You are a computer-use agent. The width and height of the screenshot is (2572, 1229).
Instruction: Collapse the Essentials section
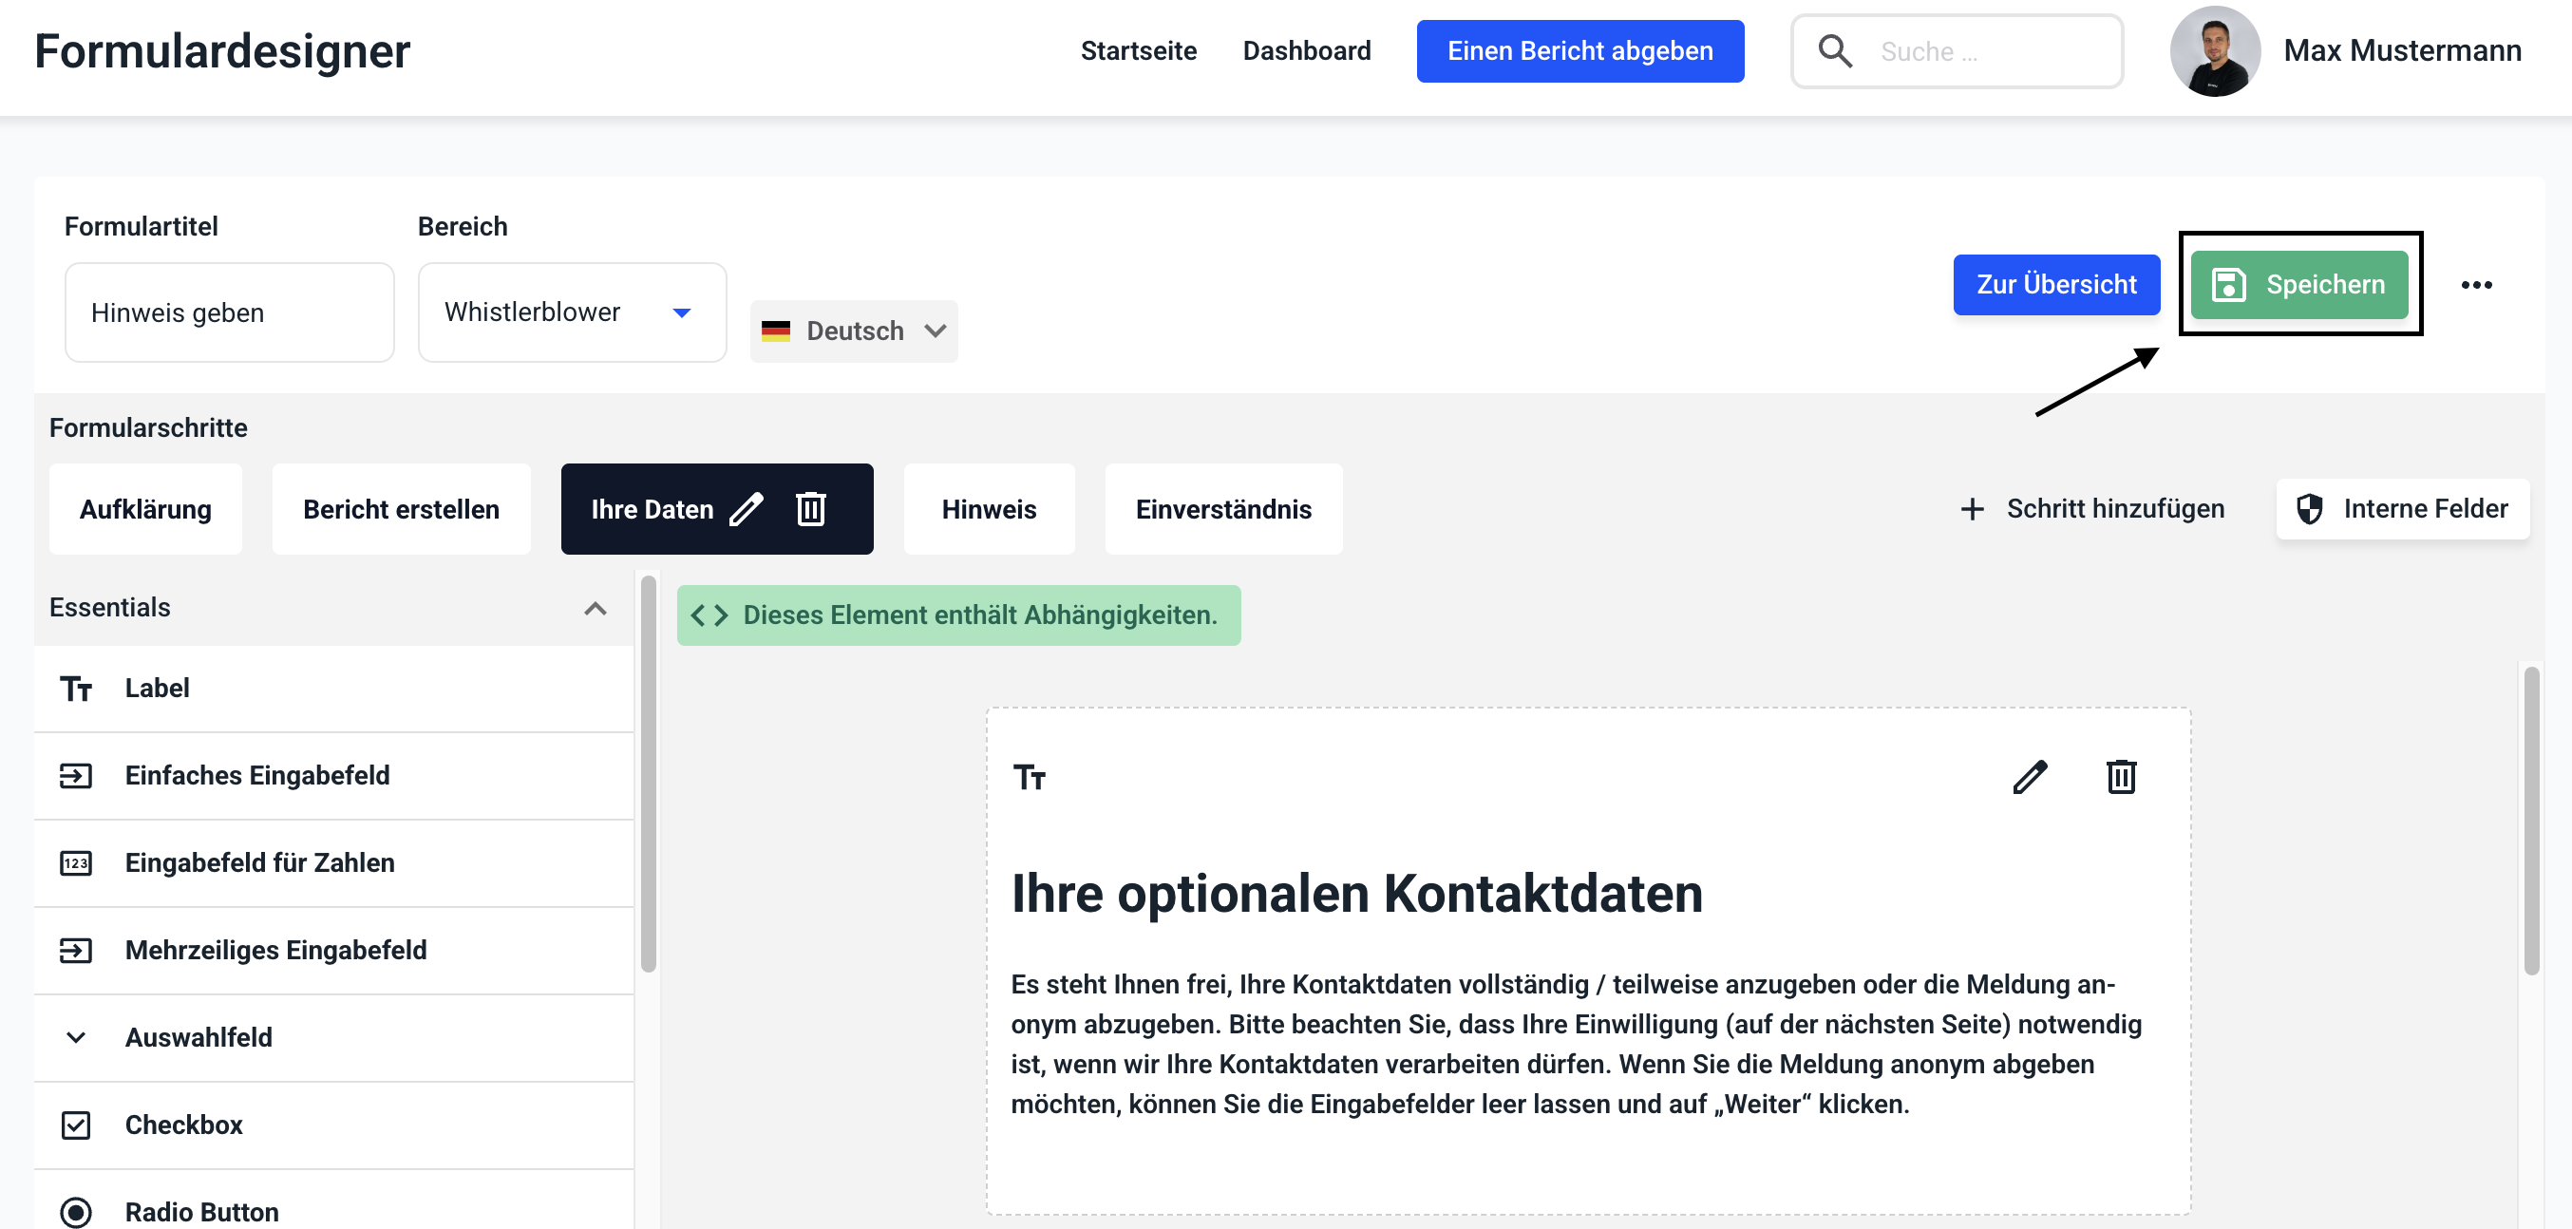click(x=596, y=608)
